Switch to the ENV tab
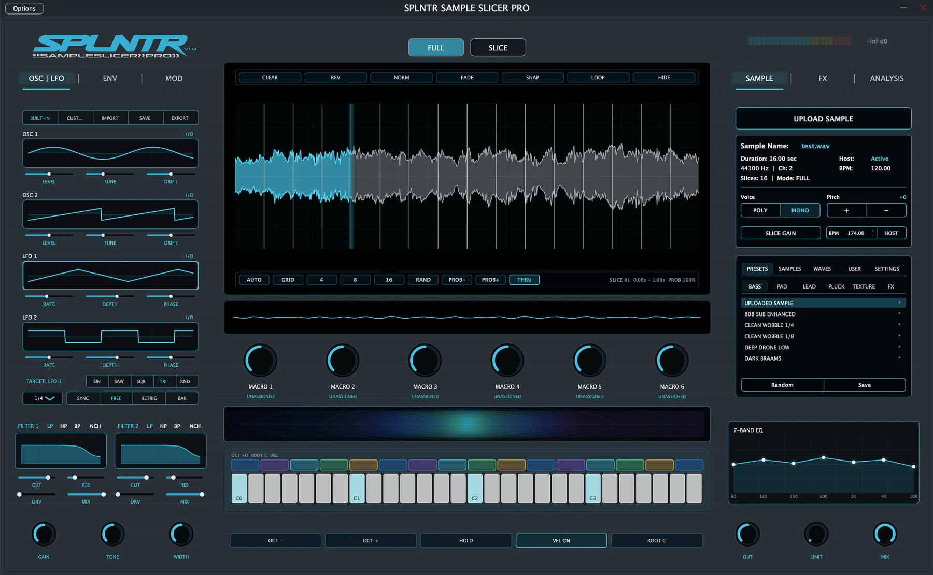 (110, 78)
